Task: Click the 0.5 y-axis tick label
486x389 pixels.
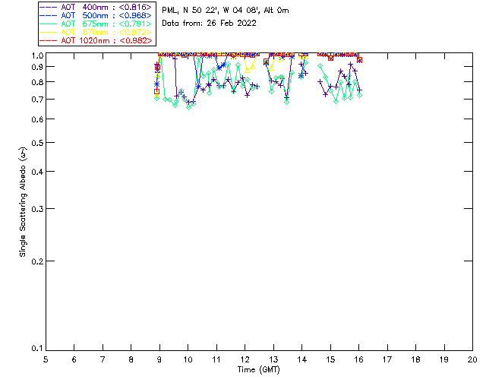Action: pos(37,143)
